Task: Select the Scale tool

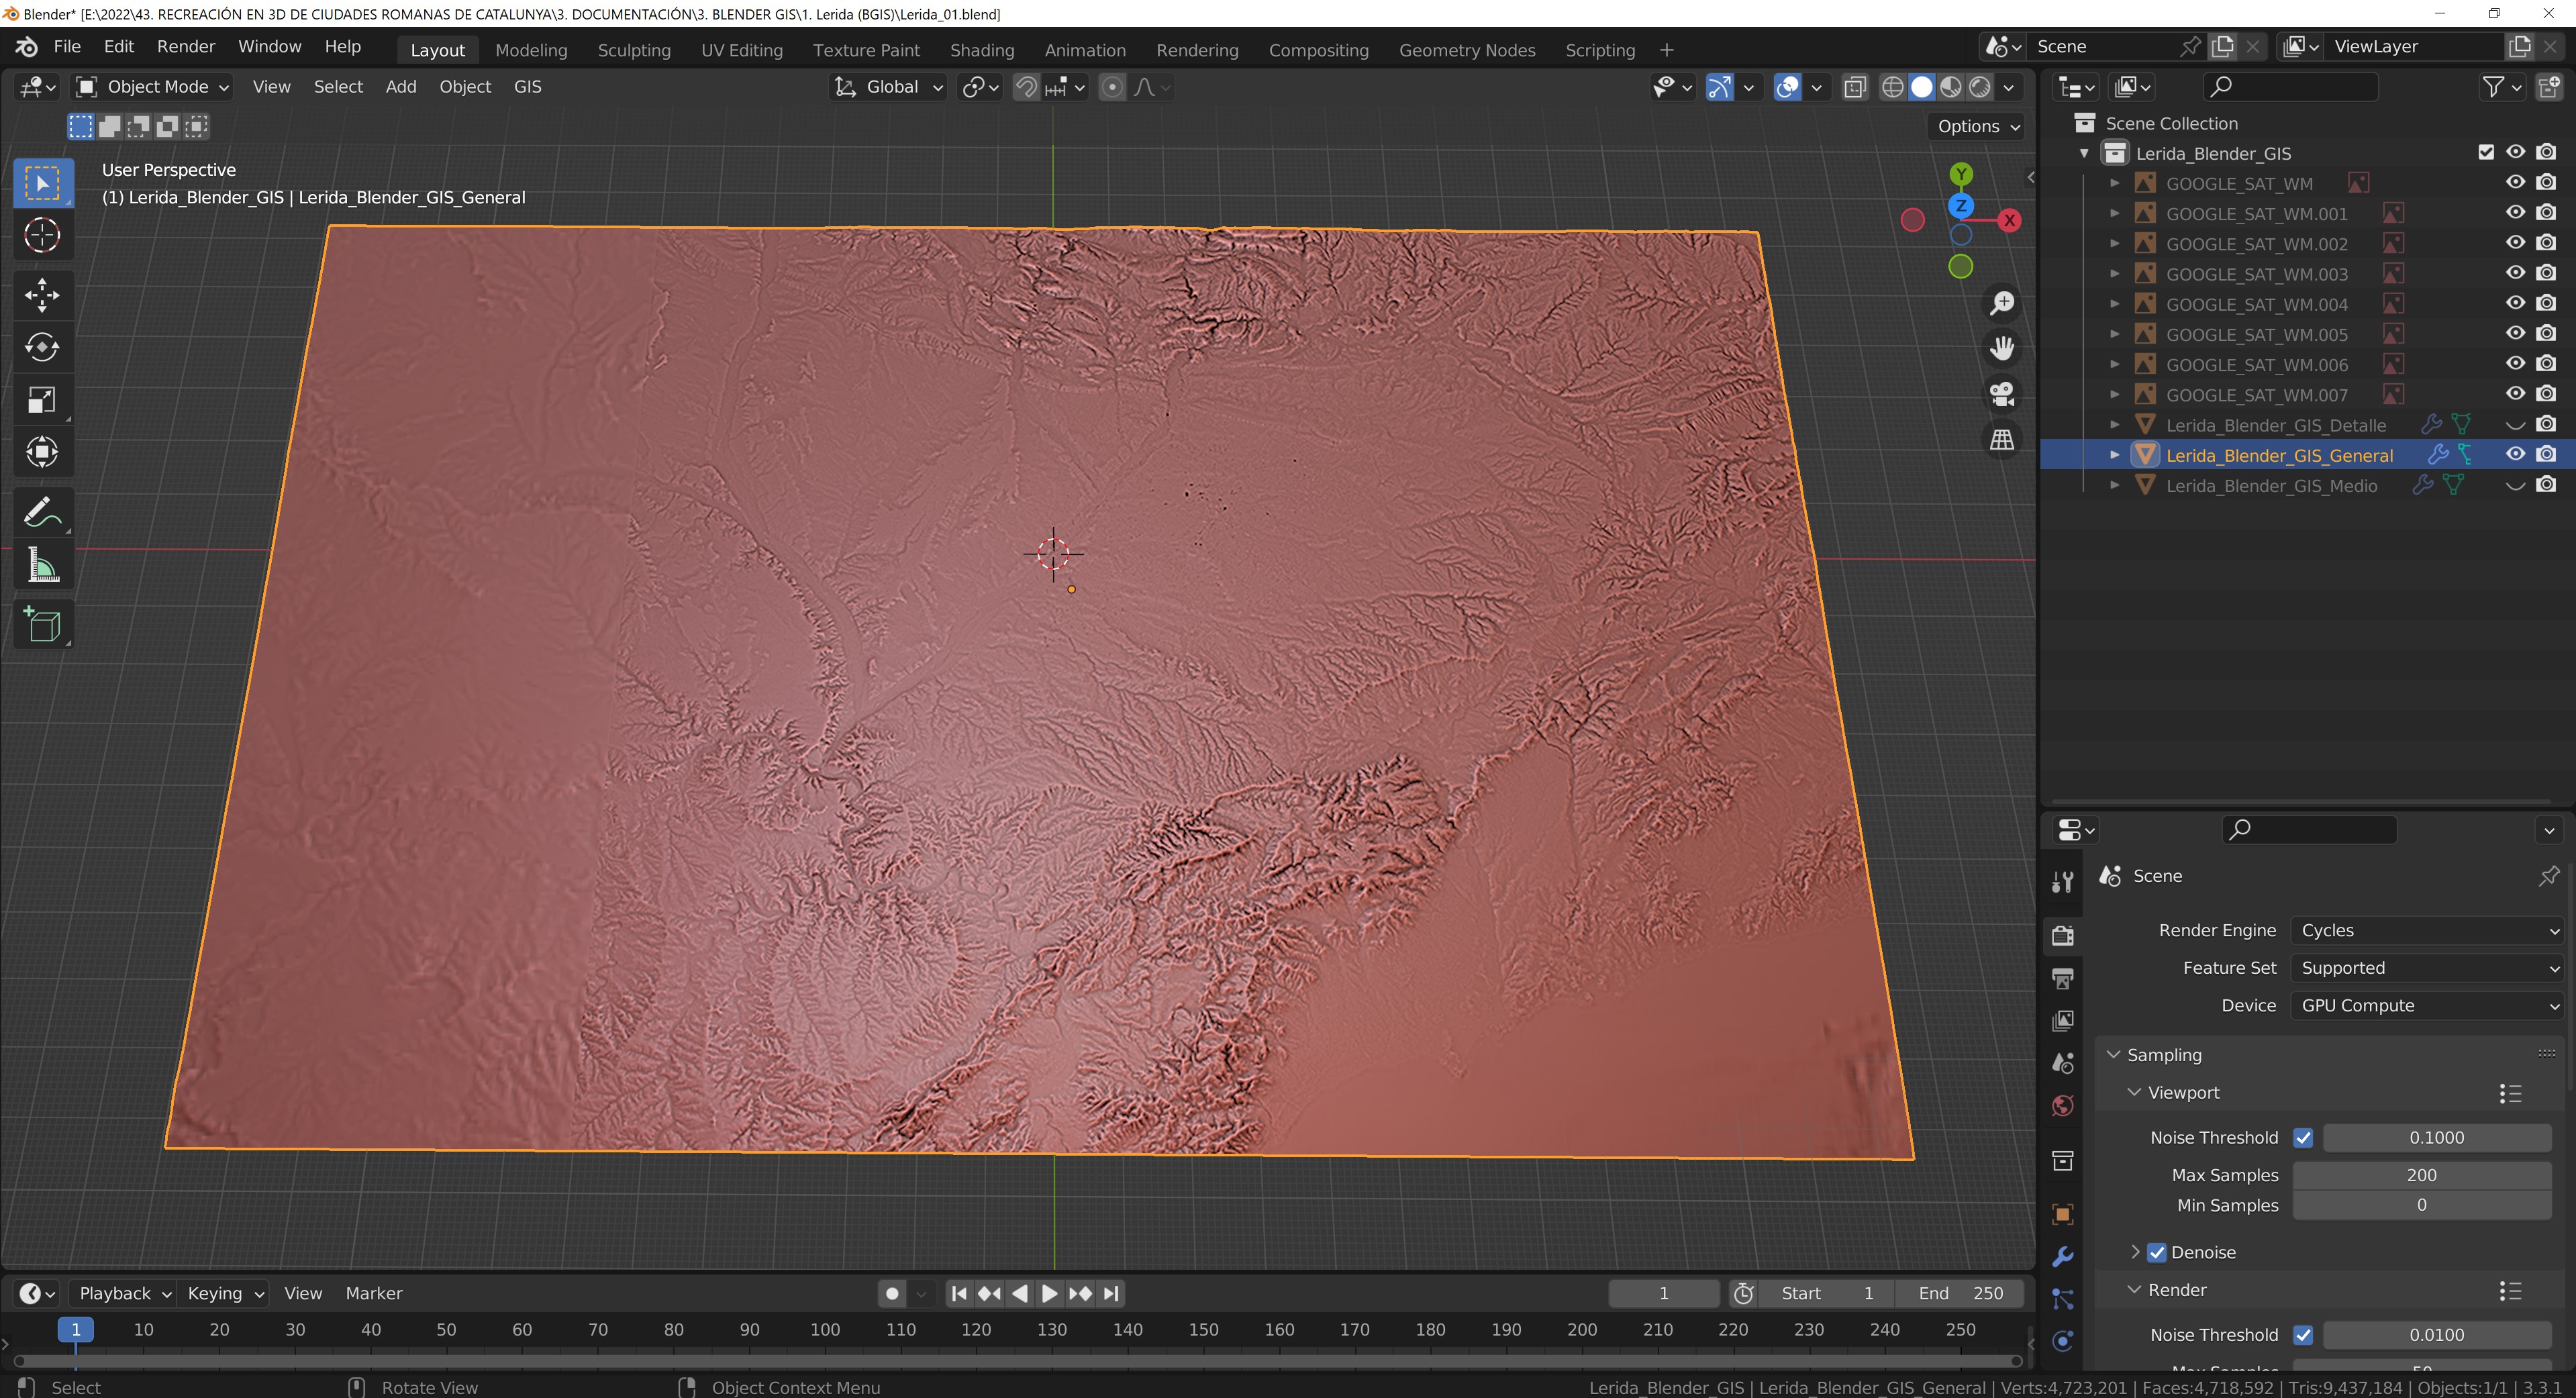Action: (x=42, y=400)
